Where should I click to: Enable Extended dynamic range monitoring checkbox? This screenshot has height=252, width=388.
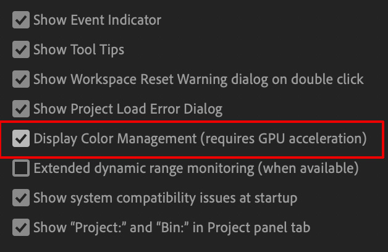pyautogui.click(x=21, y=168)
